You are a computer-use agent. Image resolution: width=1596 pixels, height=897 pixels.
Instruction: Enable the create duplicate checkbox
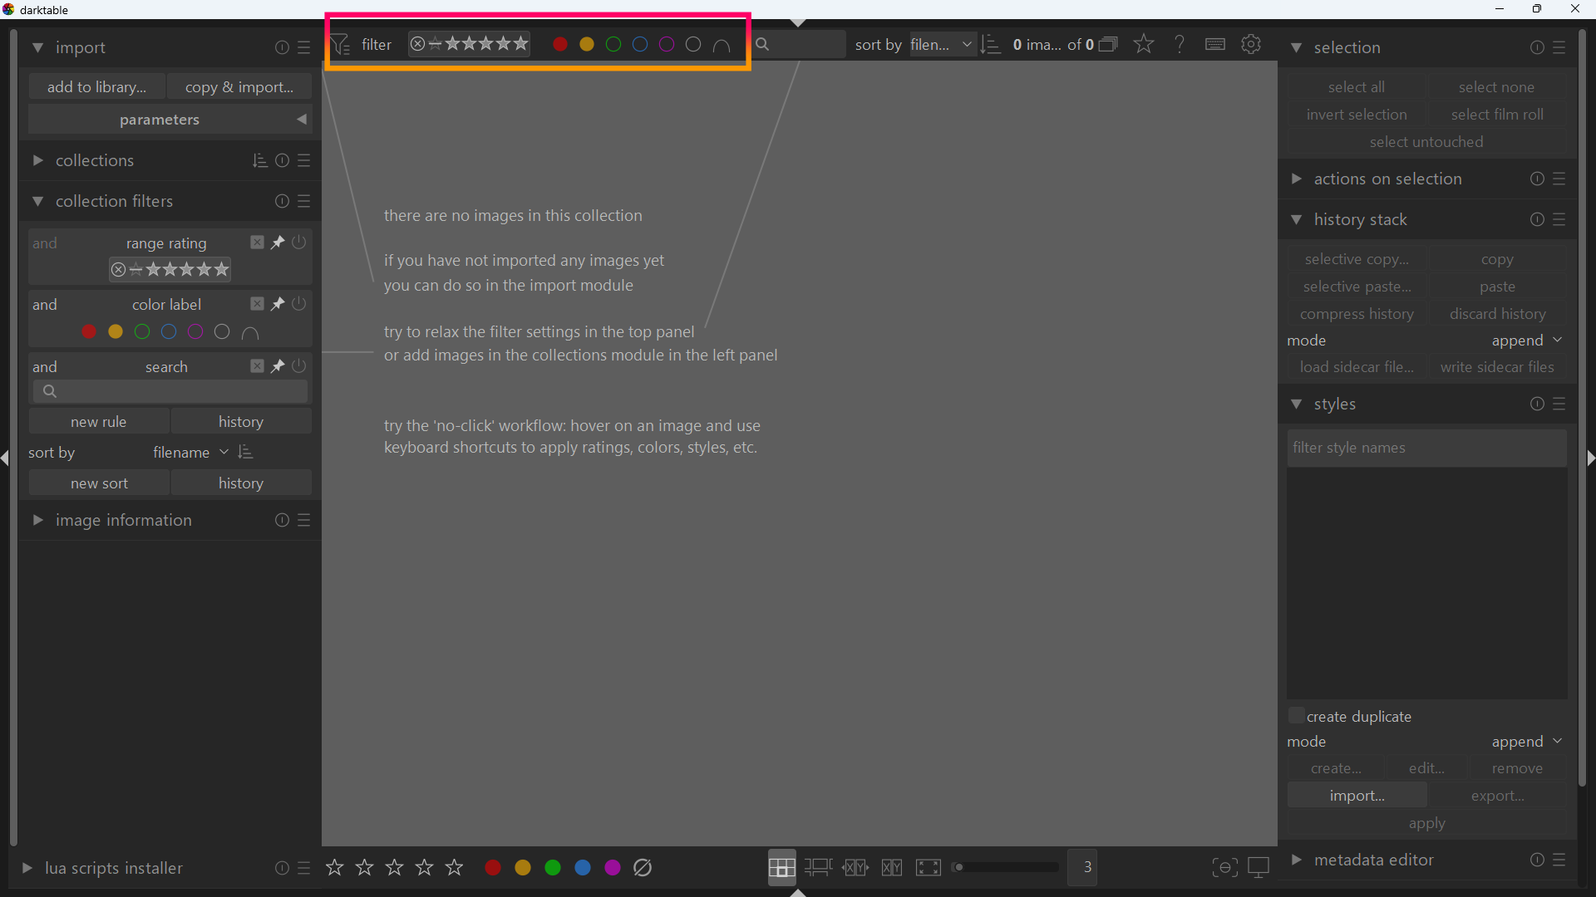[1296, 716]
